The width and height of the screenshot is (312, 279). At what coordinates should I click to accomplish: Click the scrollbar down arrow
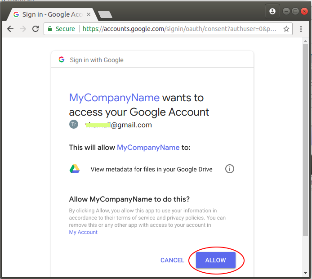pos(305,273)
